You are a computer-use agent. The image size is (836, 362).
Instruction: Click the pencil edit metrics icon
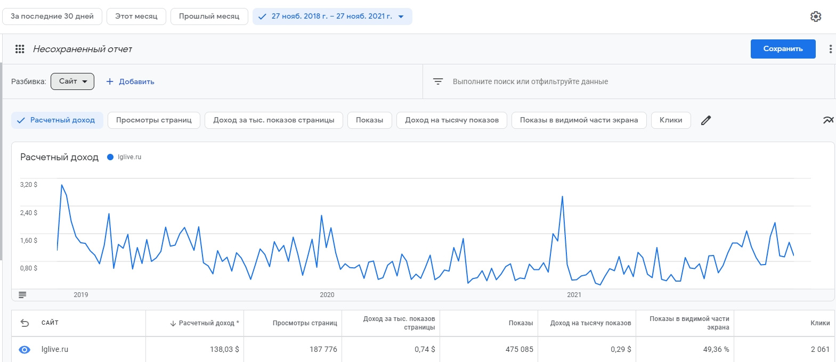pyautogui.click(x=706, y=120)
